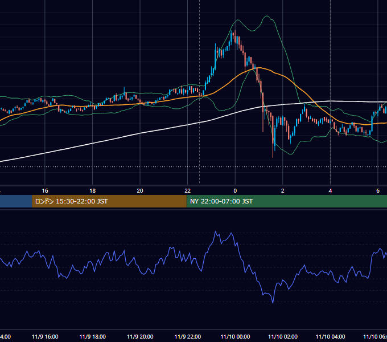Click the 20 hour label on price chart axis
This screenshot has height=342, width=387.
click(x=140, y=190)
